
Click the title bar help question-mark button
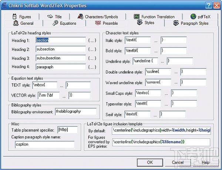(x=208, y=6)
